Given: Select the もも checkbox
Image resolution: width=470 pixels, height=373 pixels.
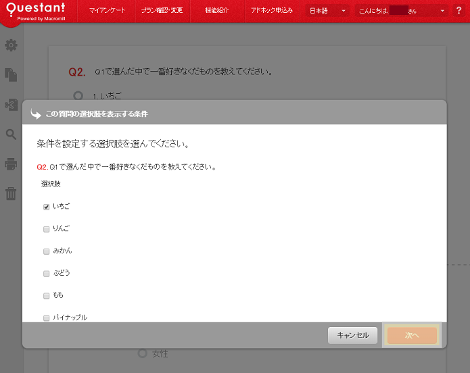Looking at the screenshot, I should [x=47, y=296].
